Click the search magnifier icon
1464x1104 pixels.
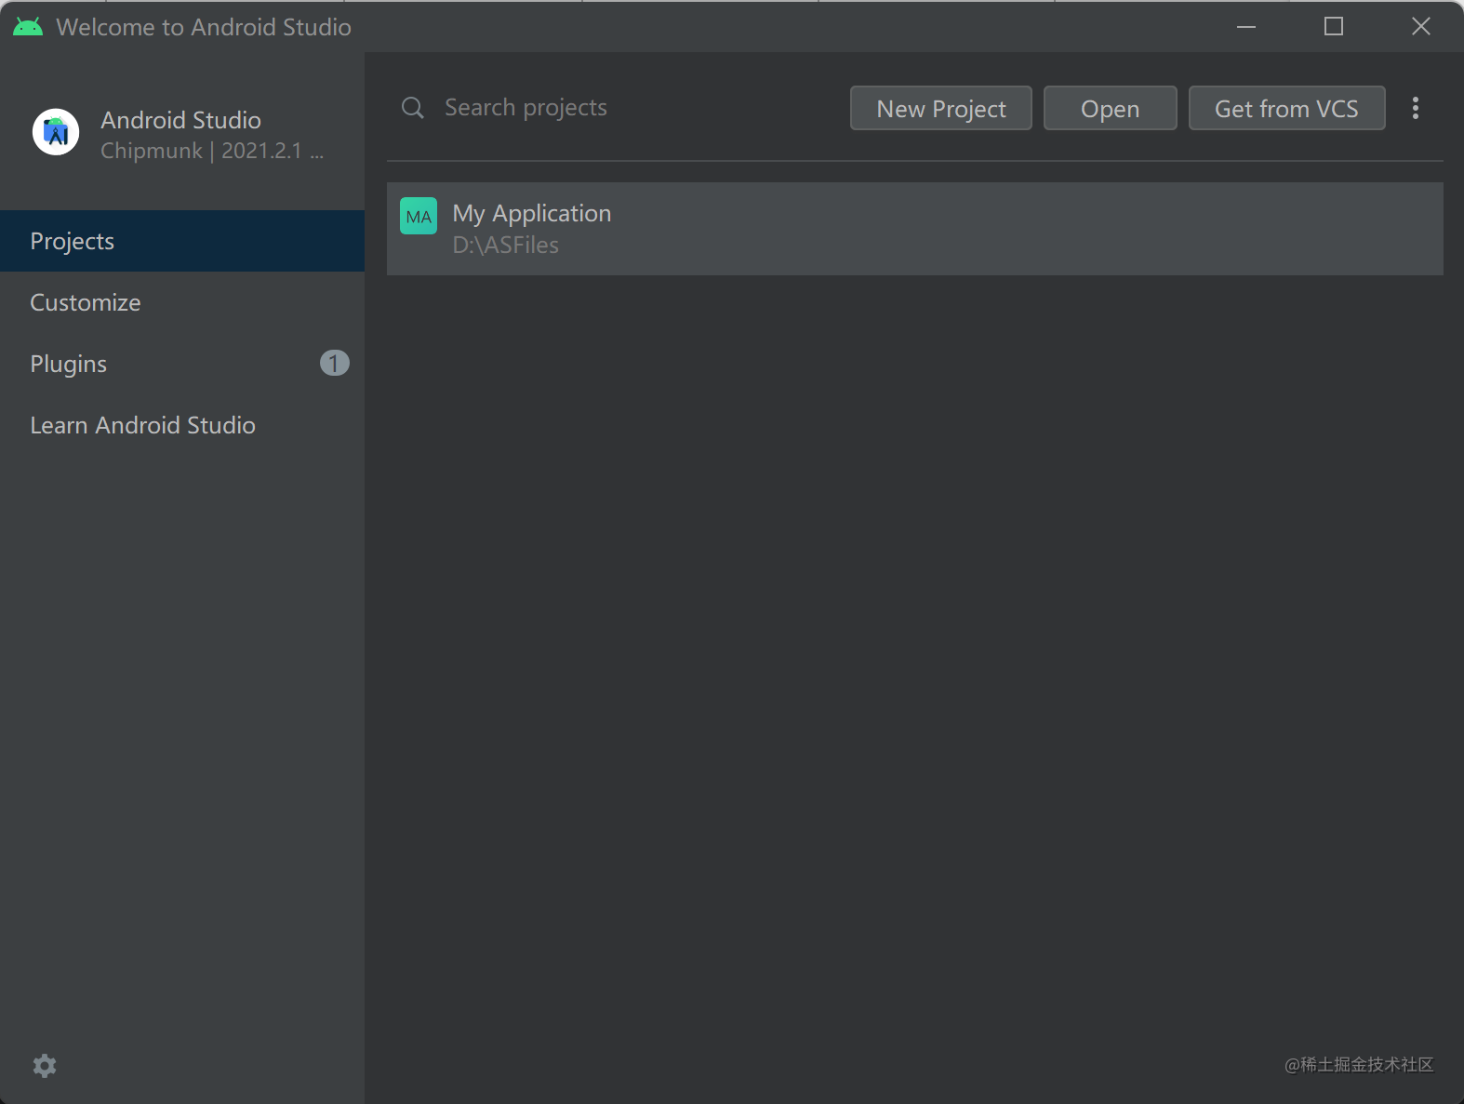[412, 108]
